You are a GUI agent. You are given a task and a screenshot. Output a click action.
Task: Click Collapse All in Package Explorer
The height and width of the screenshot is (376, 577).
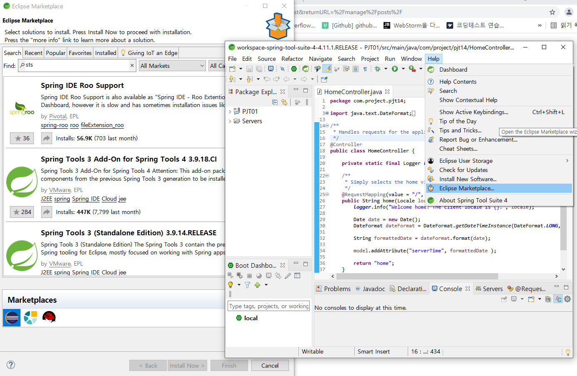(275, 102)
